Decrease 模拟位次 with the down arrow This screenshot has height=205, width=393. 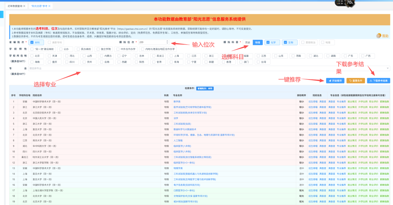(167, 44)
